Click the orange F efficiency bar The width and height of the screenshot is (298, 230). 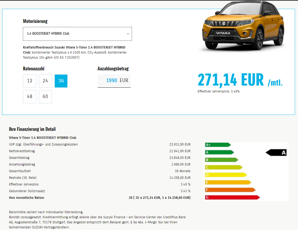point(230,190)
